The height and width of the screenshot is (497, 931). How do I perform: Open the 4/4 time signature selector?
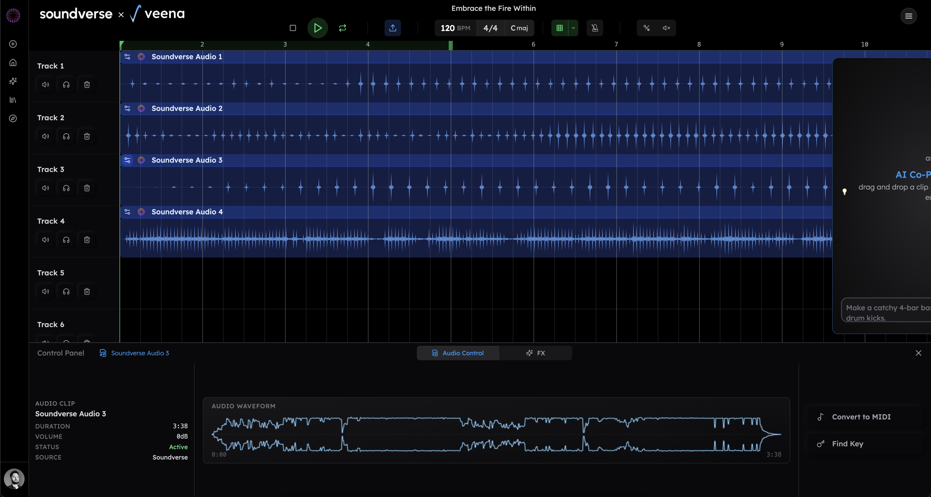(x=490, y=28)
